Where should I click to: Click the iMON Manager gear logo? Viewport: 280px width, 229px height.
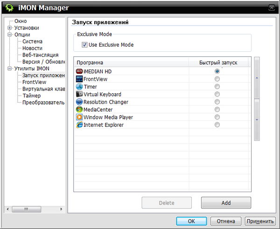pos(9,7)
